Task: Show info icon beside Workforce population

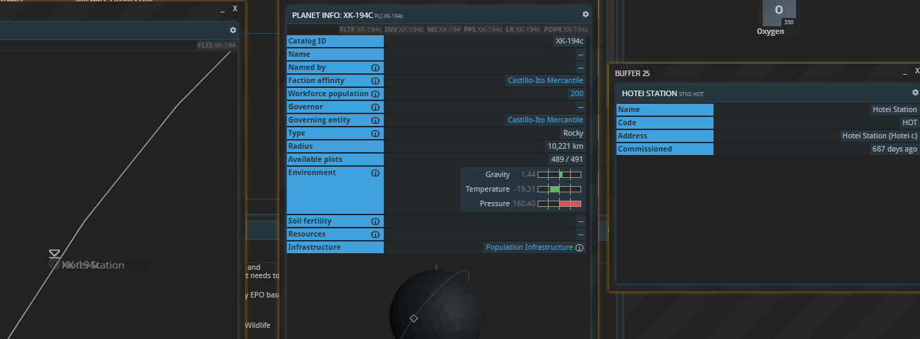Action: pyautogui.click(x=375, y=94)
